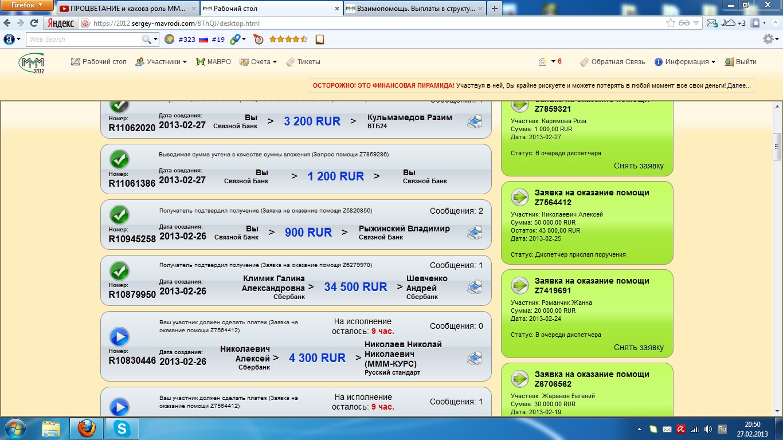Click the taskbar clock 20:50
This screenshot has width=783, height=440.
[x=753, y=425]
